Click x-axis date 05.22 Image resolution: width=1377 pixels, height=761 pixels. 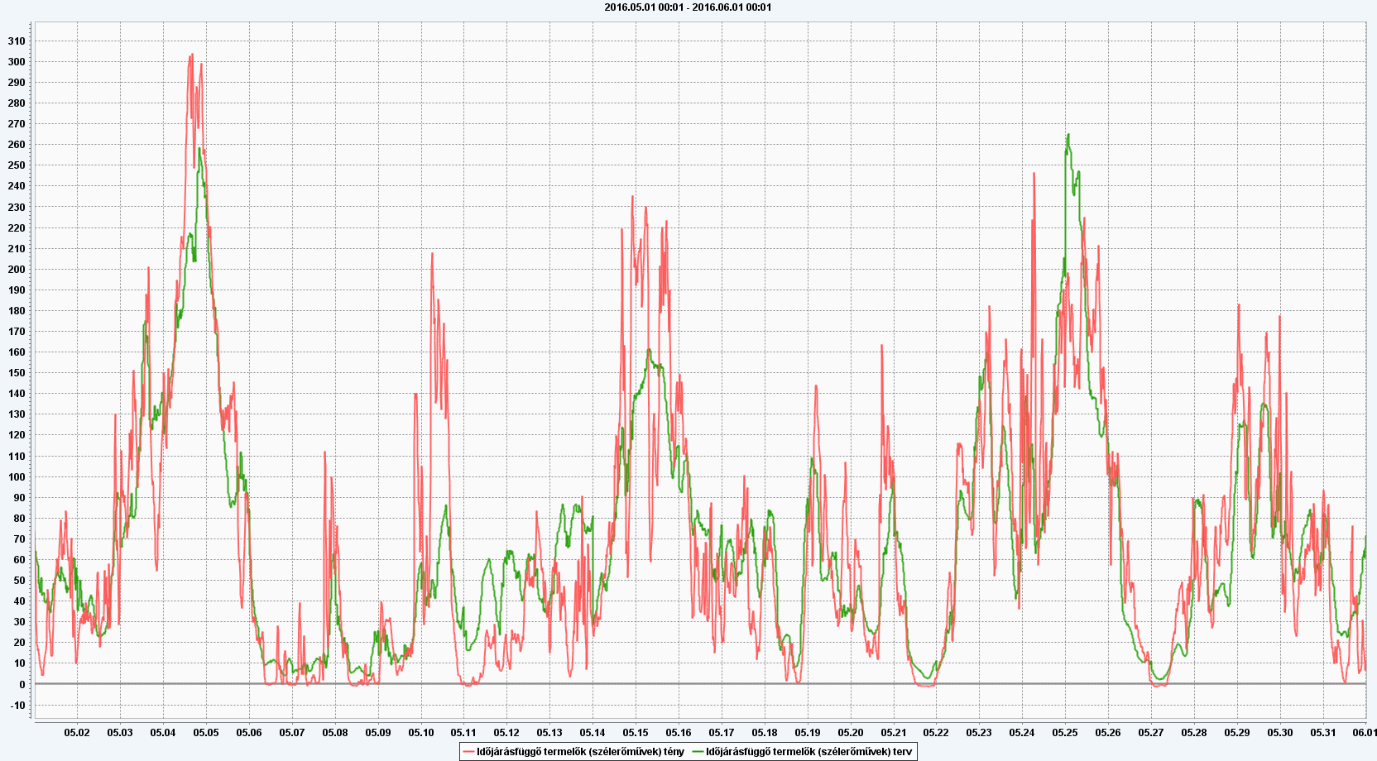click(936, 733)
